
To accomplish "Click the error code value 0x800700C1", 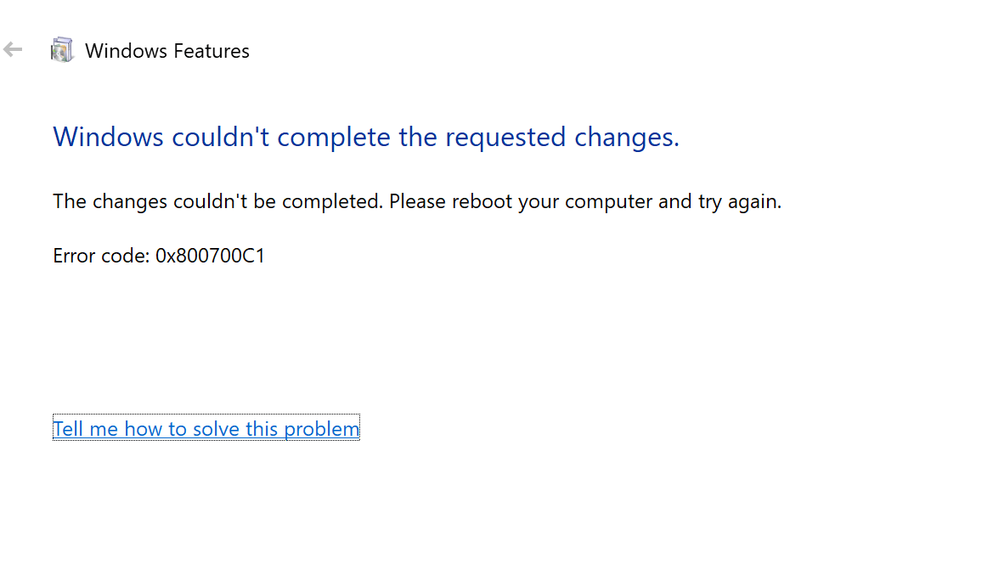I will (211, 256).
